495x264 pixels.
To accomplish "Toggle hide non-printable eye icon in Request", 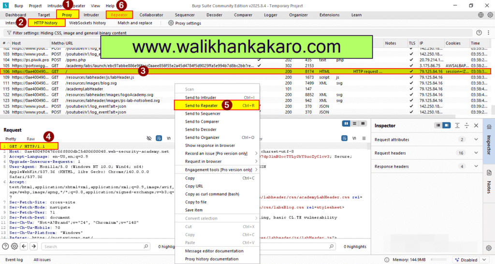I will coord(149,138).
